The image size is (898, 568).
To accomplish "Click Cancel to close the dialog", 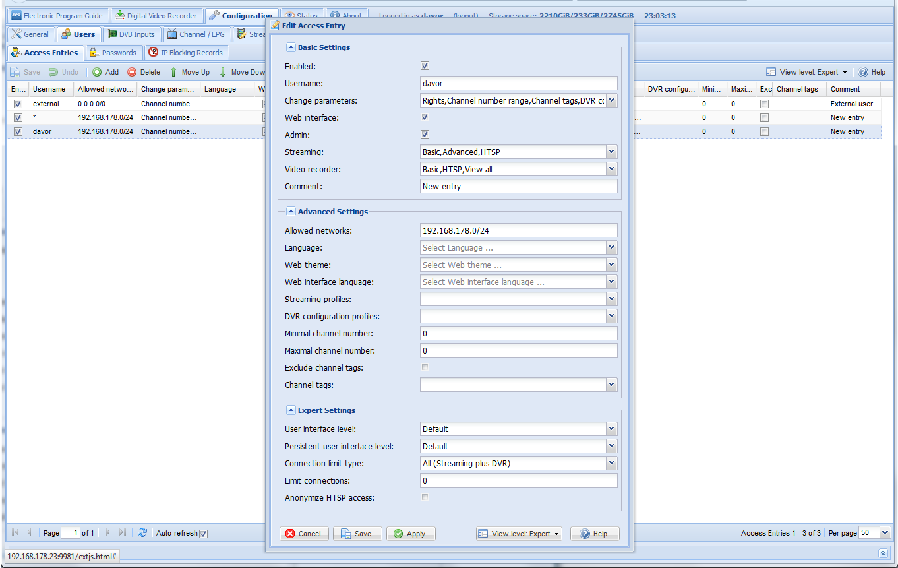I will pyautogui.click(x=304, y=534).
